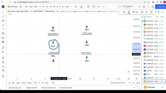Select the 1Ч timeframe
166x93 pixels.
point(40,7)
